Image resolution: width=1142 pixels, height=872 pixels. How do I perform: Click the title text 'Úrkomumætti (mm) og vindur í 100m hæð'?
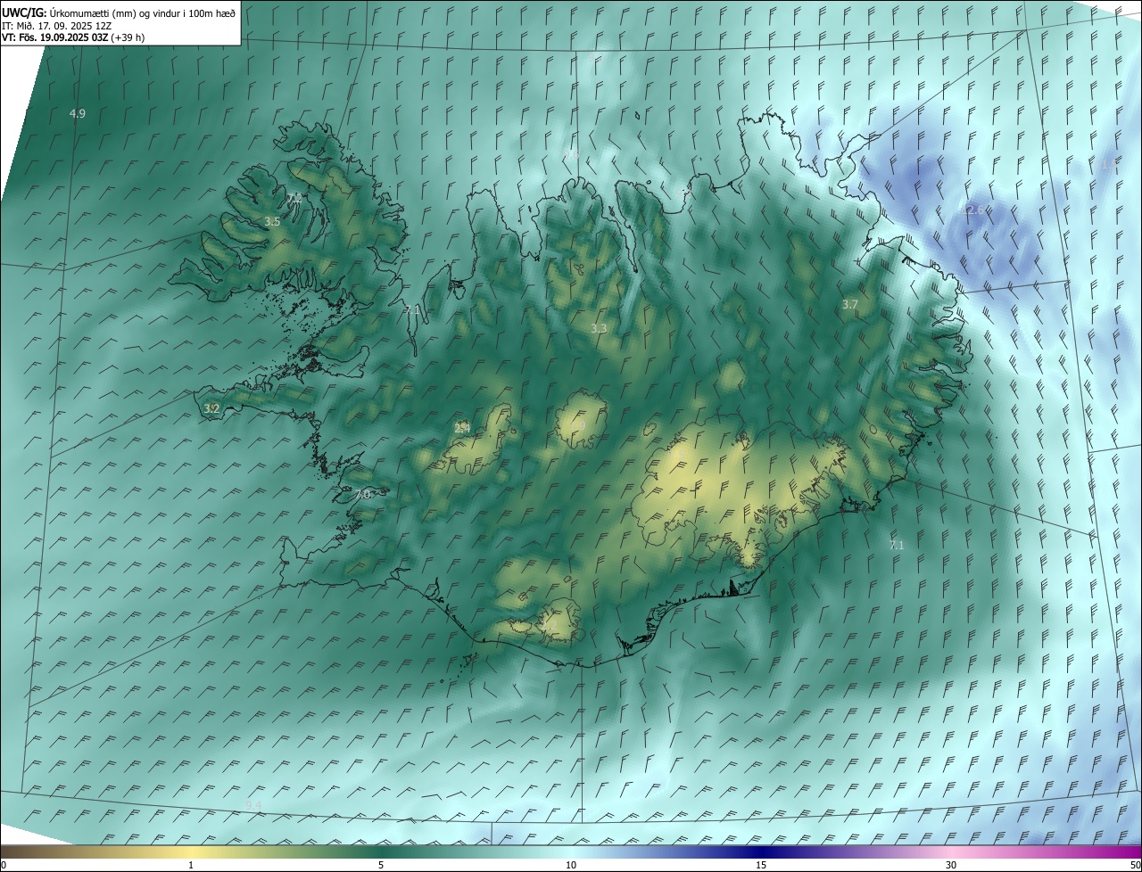[142, 12]
